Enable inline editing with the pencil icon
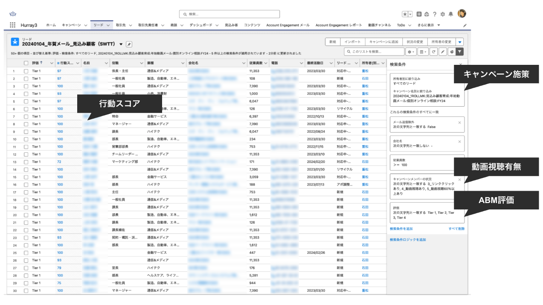 tap(443, 52)
